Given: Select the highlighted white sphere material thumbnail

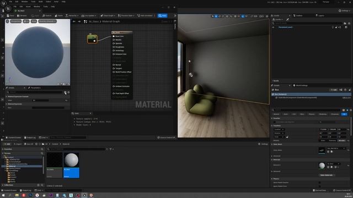Looking at the screenshot, I should (71, 165).
